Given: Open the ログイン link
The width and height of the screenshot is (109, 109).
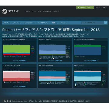Looking at the screenshot, I should tap(97, 8).
